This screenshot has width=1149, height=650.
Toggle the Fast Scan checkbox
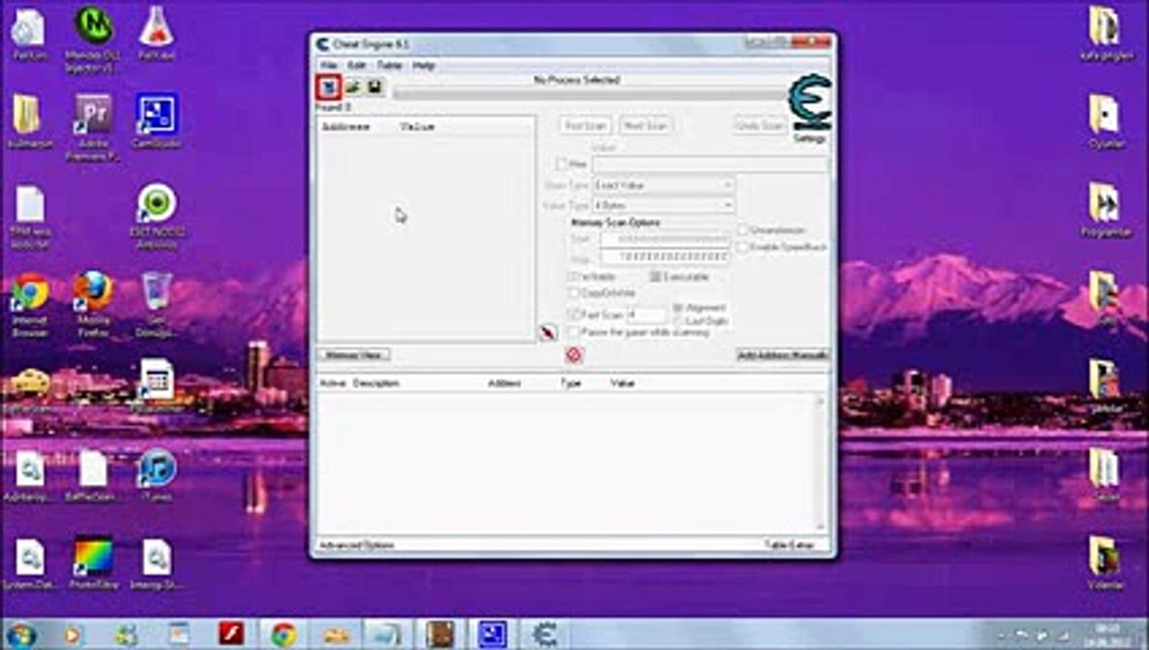coord(574,314)
